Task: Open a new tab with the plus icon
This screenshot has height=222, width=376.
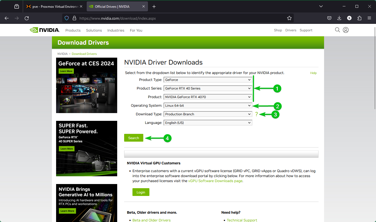Action: point(154,6)
